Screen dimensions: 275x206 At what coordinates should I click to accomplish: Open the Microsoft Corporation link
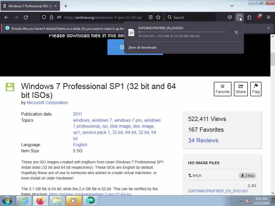pyautogui.click(x=47, y=103)
